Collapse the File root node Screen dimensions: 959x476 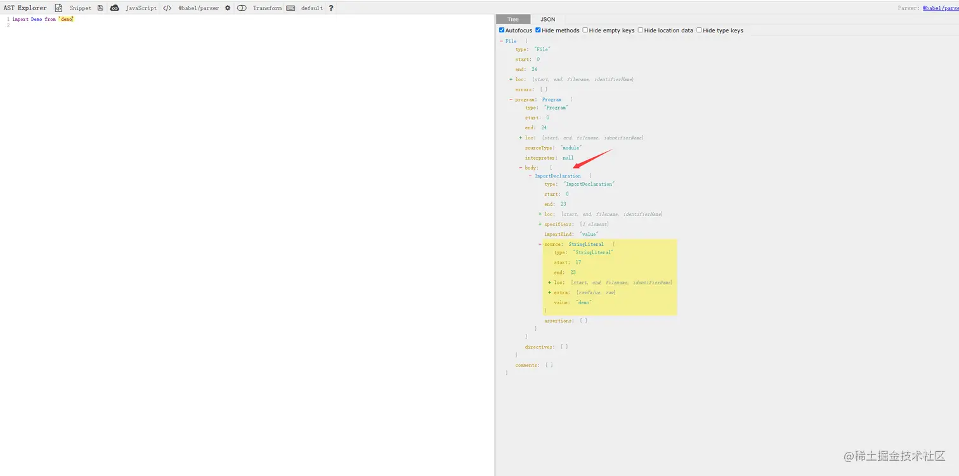[x=502, y=41]
